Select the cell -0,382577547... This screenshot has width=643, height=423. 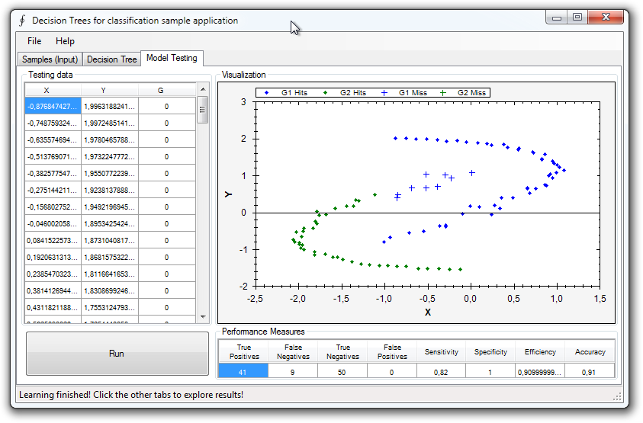pos(53,173)
